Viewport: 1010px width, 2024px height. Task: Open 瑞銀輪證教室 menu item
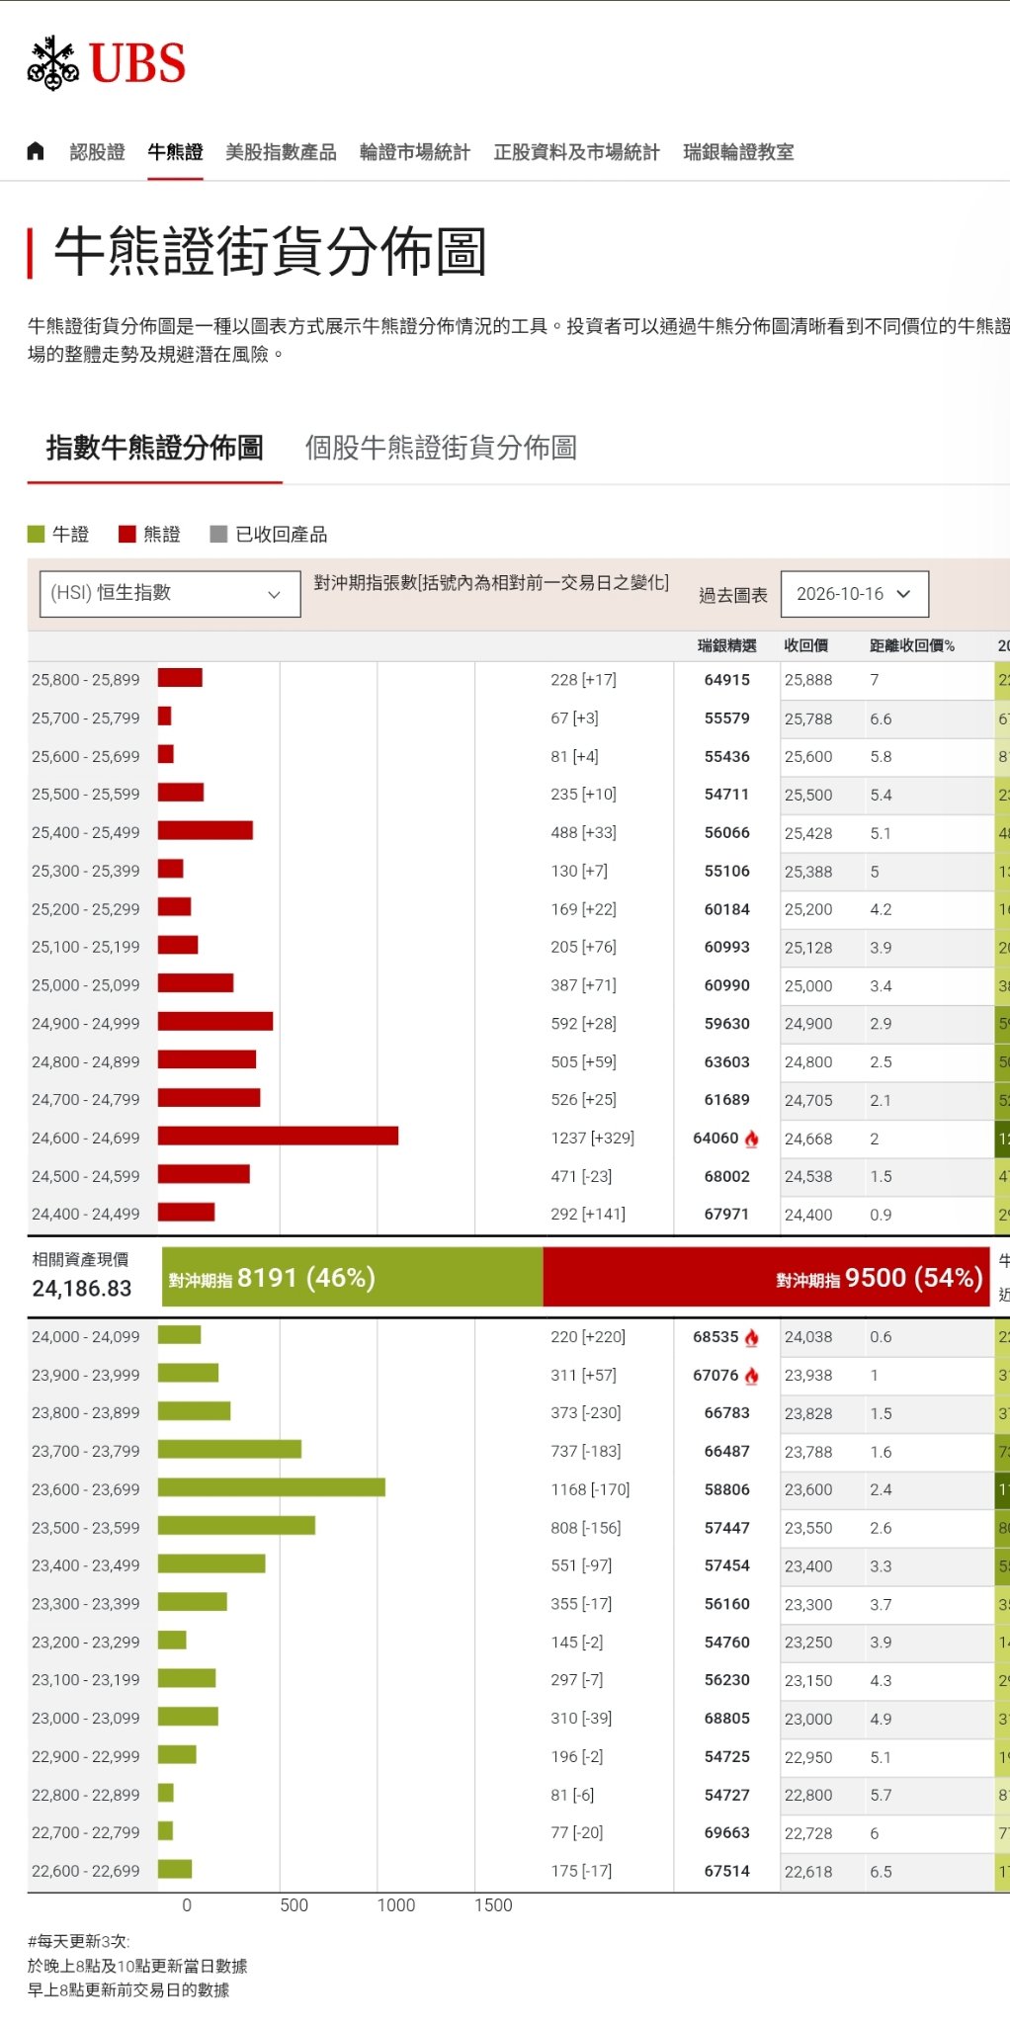[x=738, y=152]
